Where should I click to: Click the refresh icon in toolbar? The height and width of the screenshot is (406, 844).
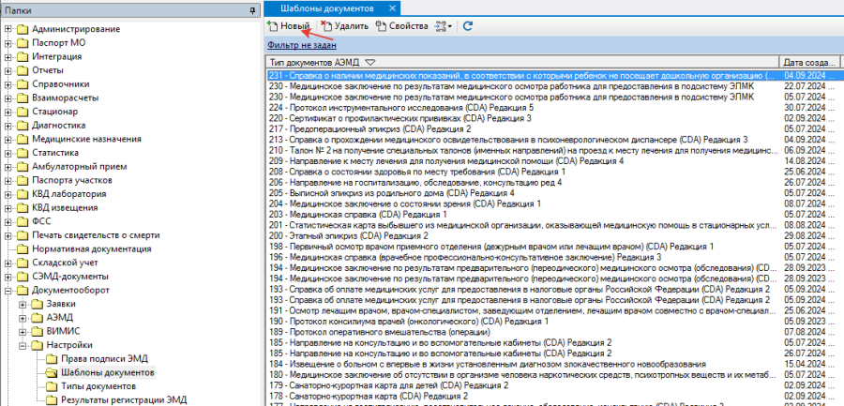click(x=468, y=26)
